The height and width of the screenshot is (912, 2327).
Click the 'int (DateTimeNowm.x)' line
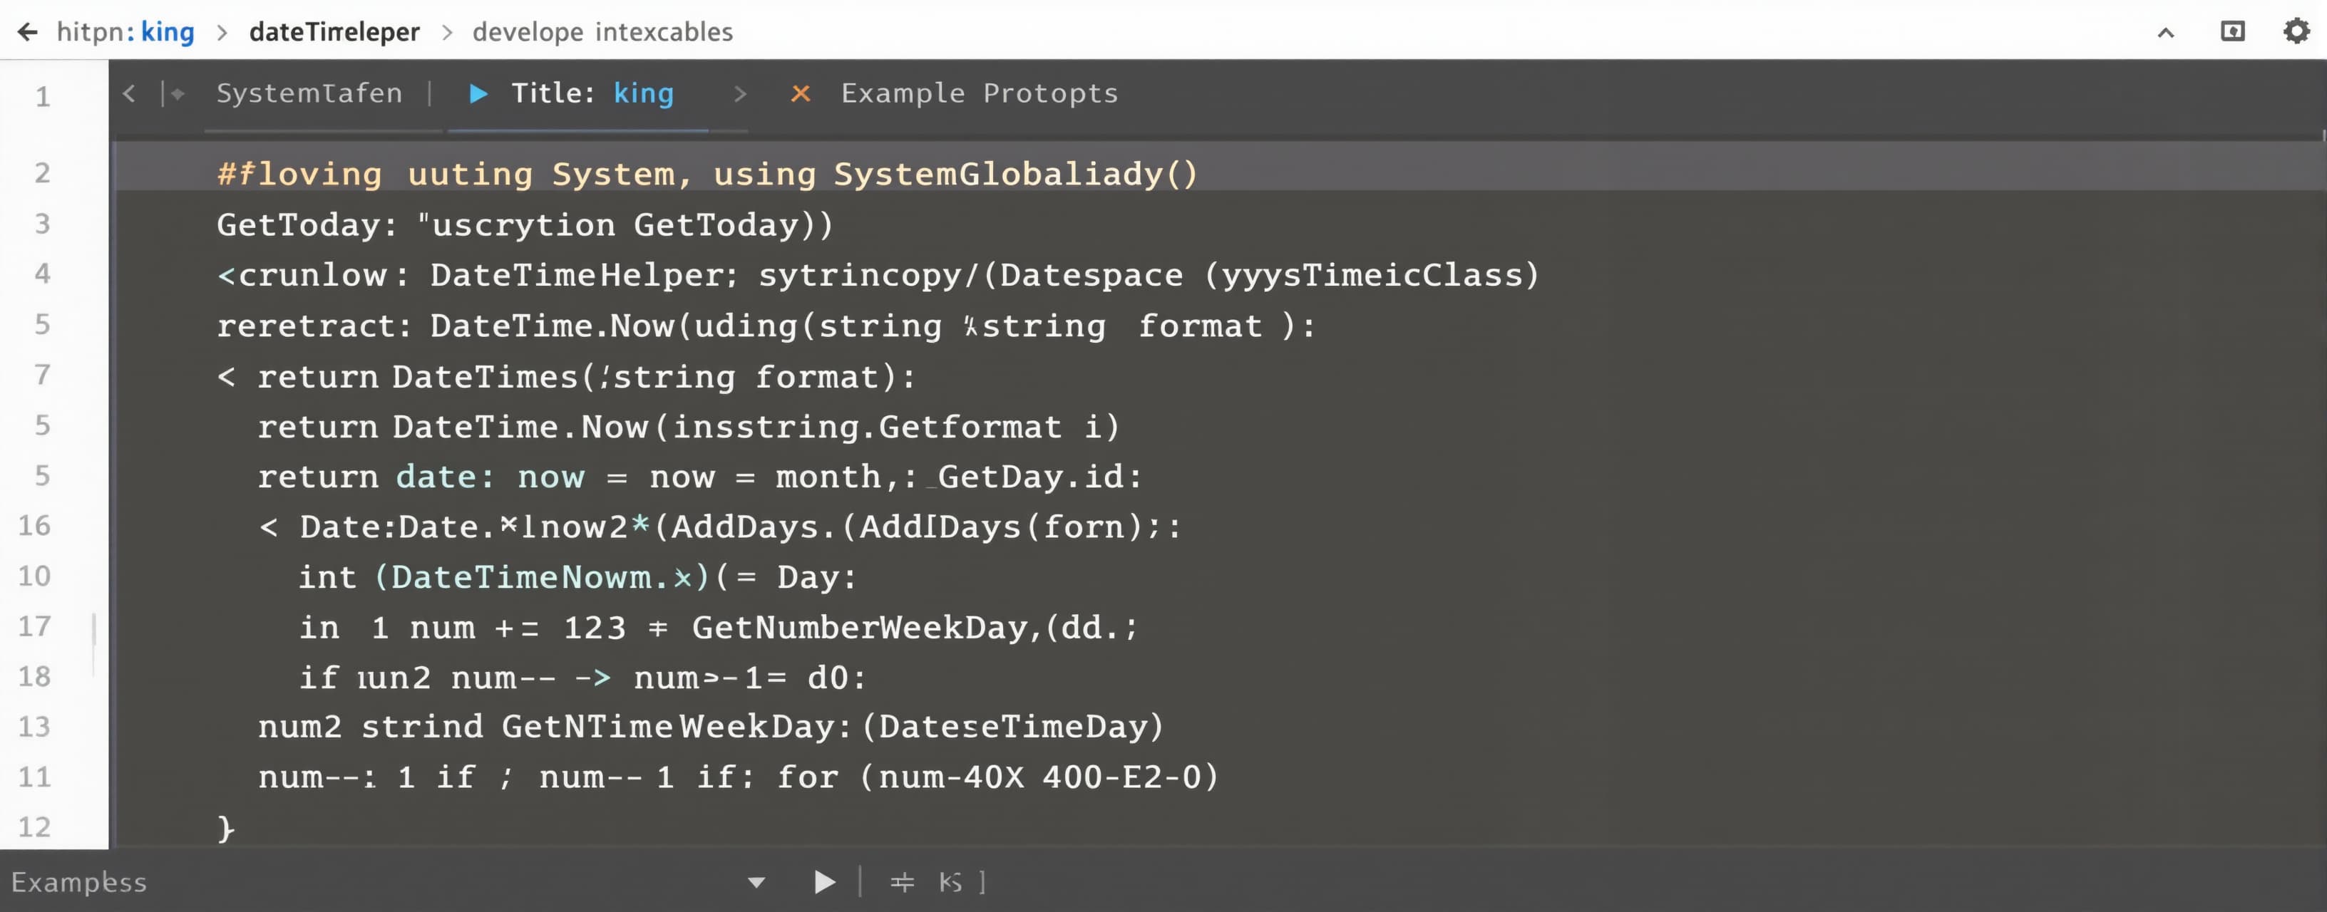coord(578,577)
